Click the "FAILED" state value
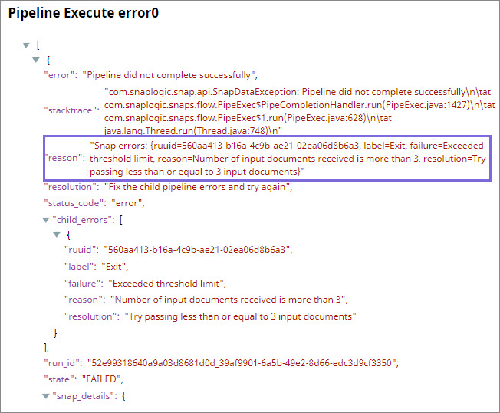The image size is (500, 413). [110, 379]
